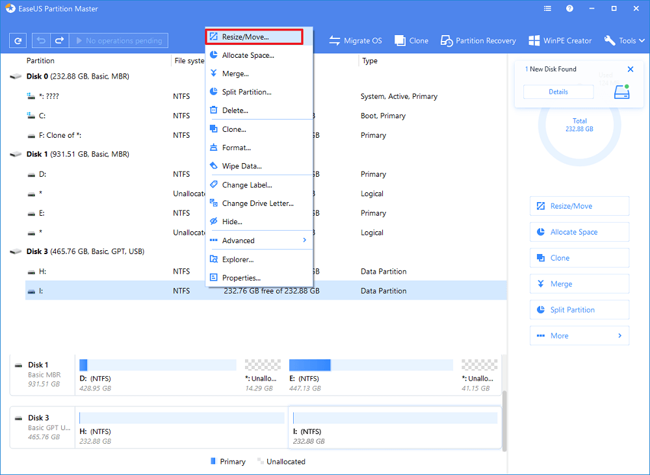
Task: Launch Partition Recovery
Action: (478, 41)
